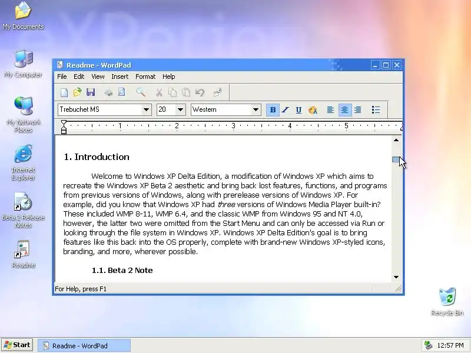Click the system tray network icon
471x353 pixels.
coord(428,345)
